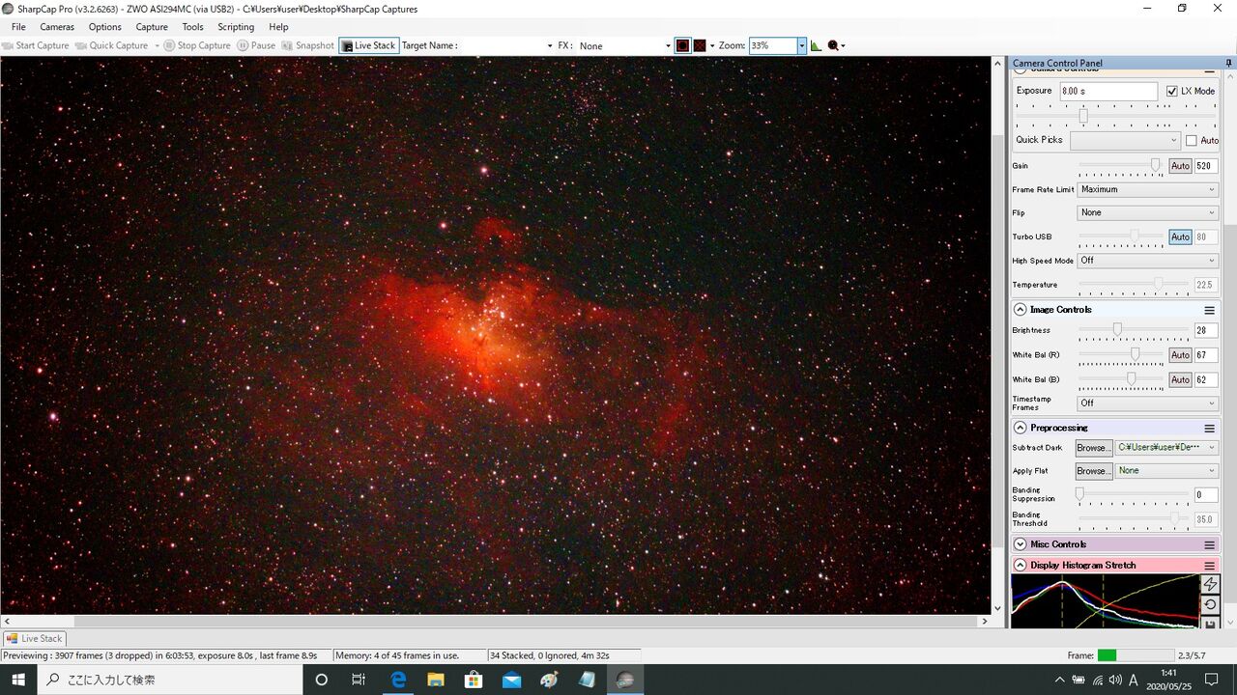Collapse the Image Controls section
The width and height of the screenshot is (1237, 695).
1020,310
